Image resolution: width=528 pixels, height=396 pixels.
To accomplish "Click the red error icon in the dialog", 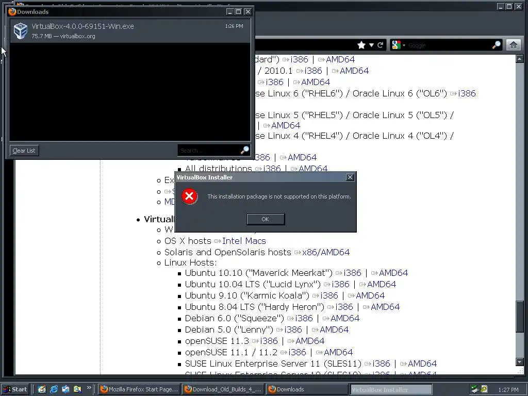I will tap(190, 196).
